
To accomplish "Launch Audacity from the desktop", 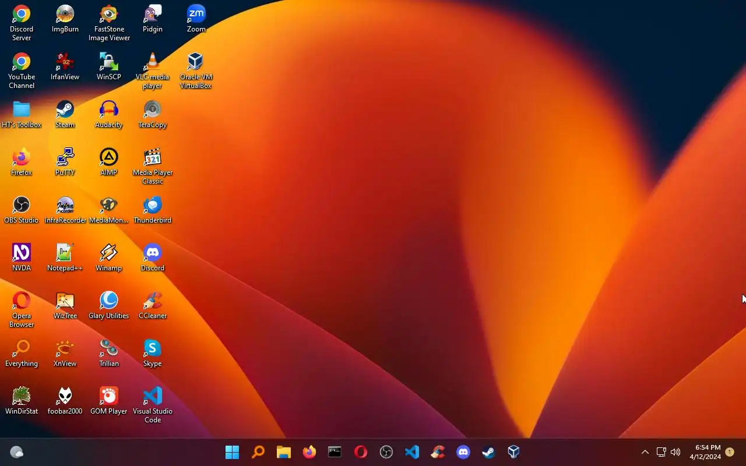I will tap(109, 115).
